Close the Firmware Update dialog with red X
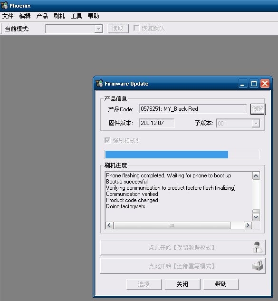 (265, 84)
